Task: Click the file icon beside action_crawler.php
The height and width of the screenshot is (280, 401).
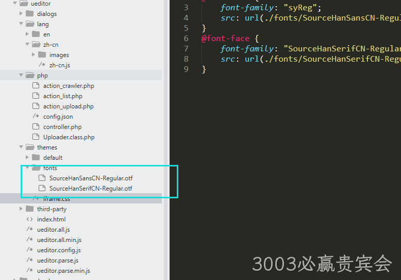Action: coord(36,85)
